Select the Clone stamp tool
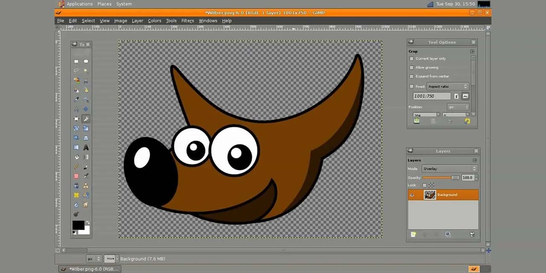 [86, 186]
